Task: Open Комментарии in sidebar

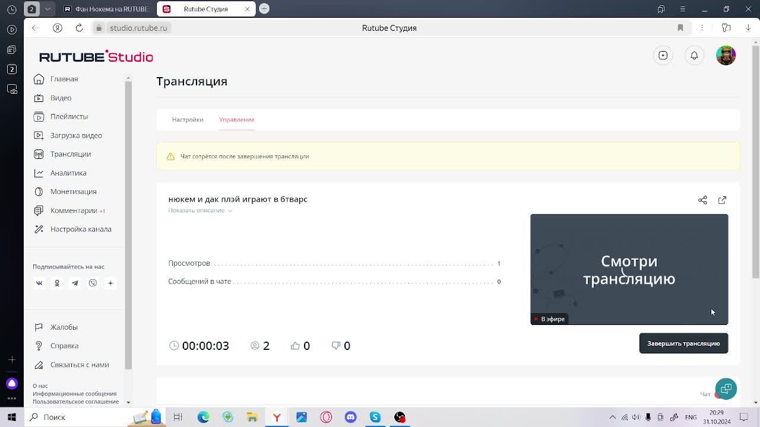Action: [74, 211]
